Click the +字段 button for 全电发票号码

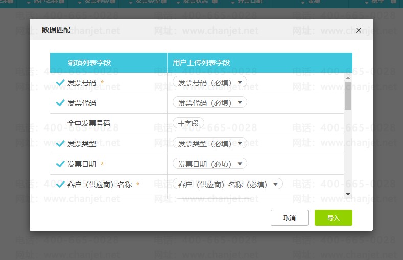click(x=188, y=123)
